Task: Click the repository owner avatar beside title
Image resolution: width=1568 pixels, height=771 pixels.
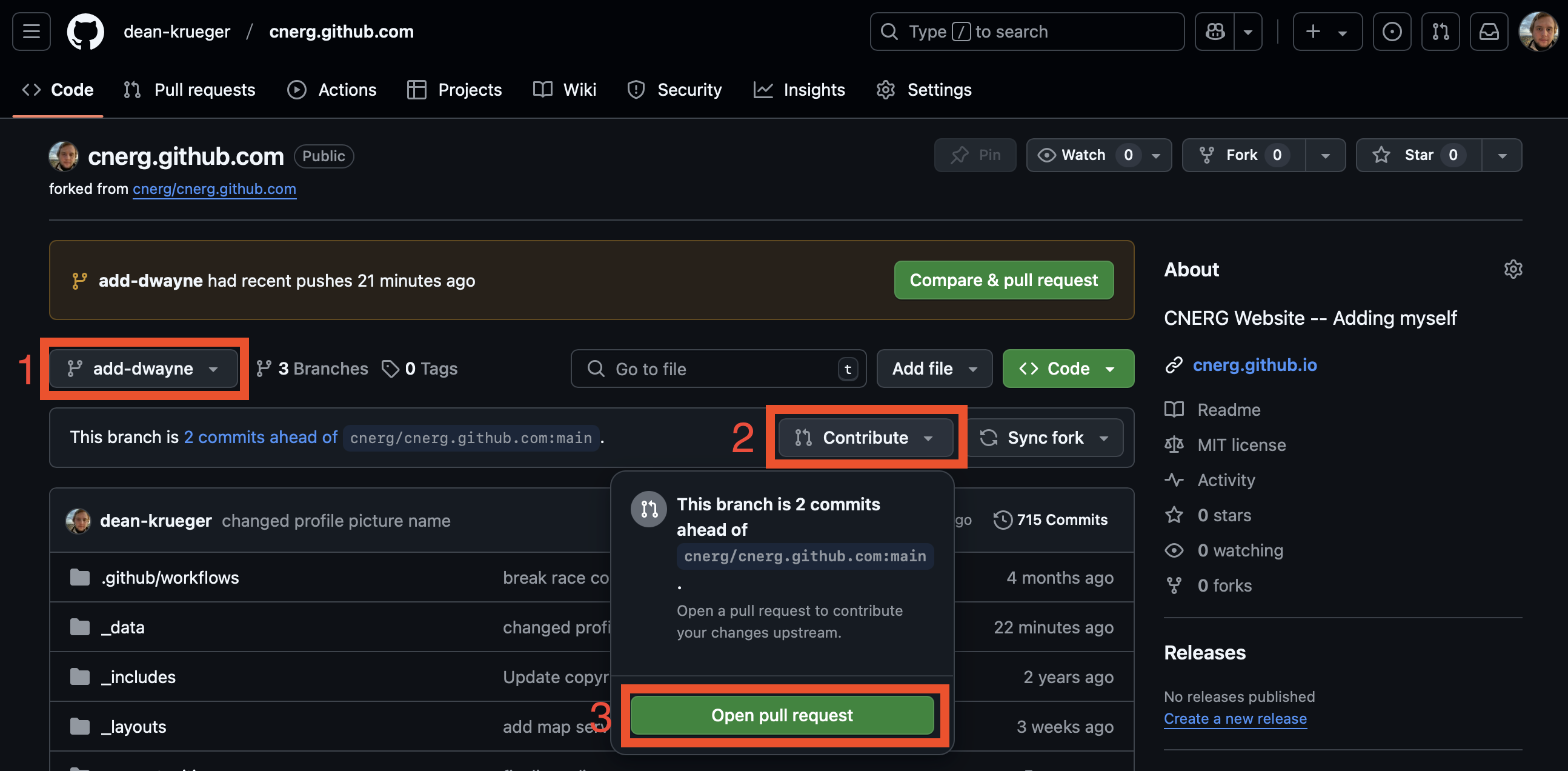Action: [x=64, y=156]
